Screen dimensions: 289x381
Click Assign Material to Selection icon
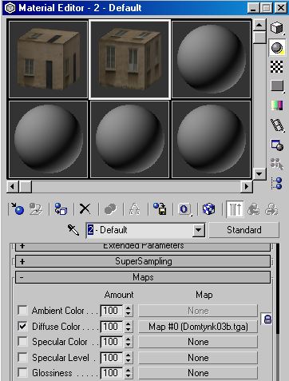(x=61, y=209)
